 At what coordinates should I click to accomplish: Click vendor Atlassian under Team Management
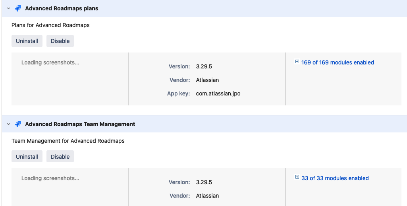207,196
